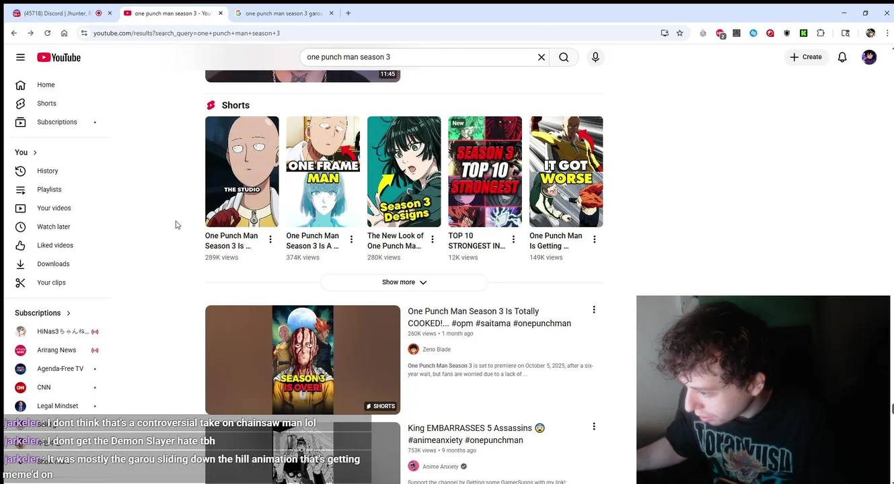Close the Discord tab
The height and width of the screenshot is (484, 894).
[x=110, y=13]
